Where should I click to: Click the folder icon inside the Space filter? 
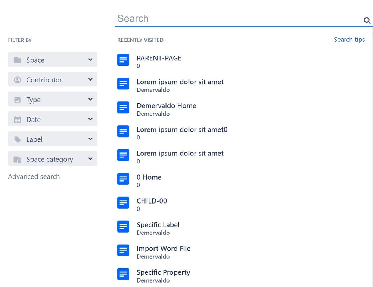pos(17,60)
